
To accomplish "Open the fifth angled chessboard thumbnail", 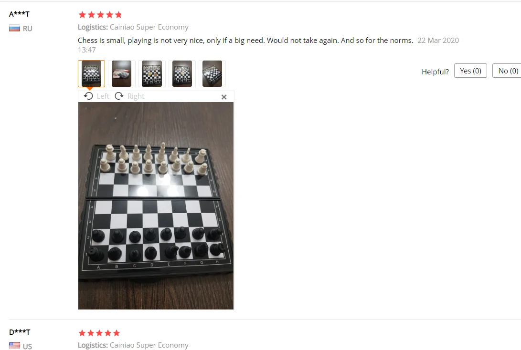I will (213, 73).
